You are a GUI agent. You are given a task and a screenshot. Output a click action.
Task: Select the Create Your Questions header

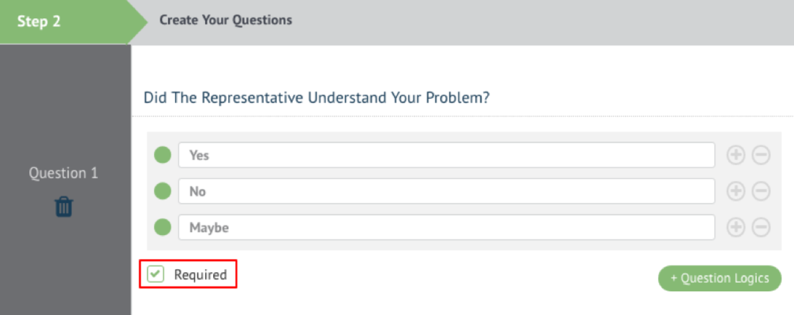(x=225, y=20)
